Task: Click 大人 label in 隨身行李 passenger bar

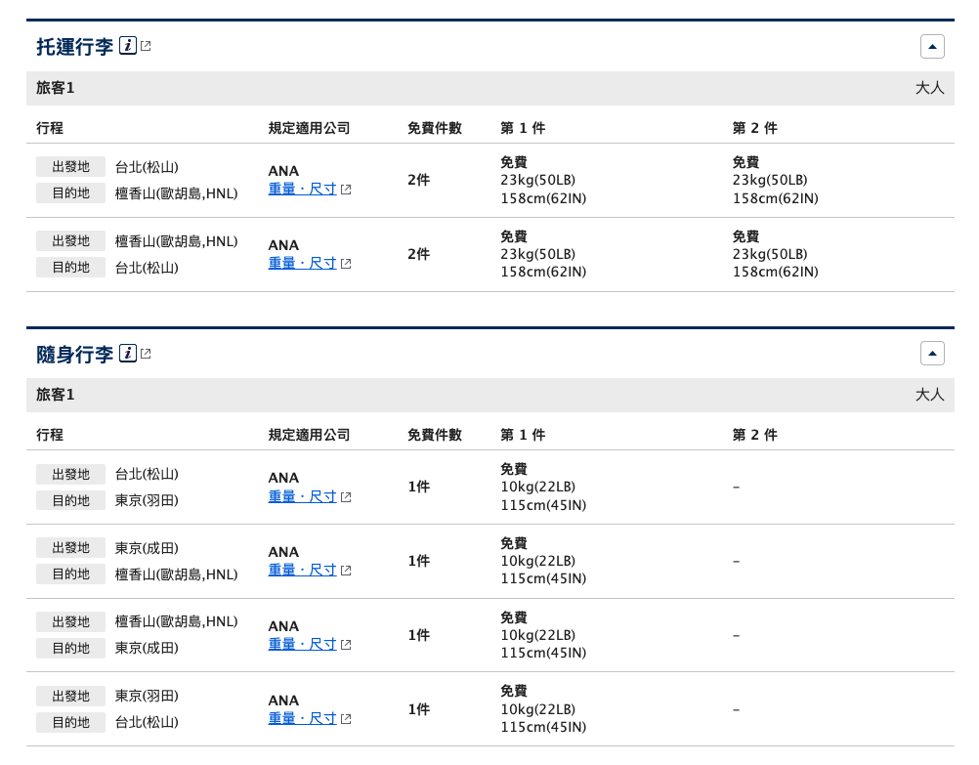Action: (x=930, y=395)
